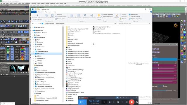187x105 pixels.
Task: Click Pin to Quick access ribbon icon
Action: coord(37,17)
